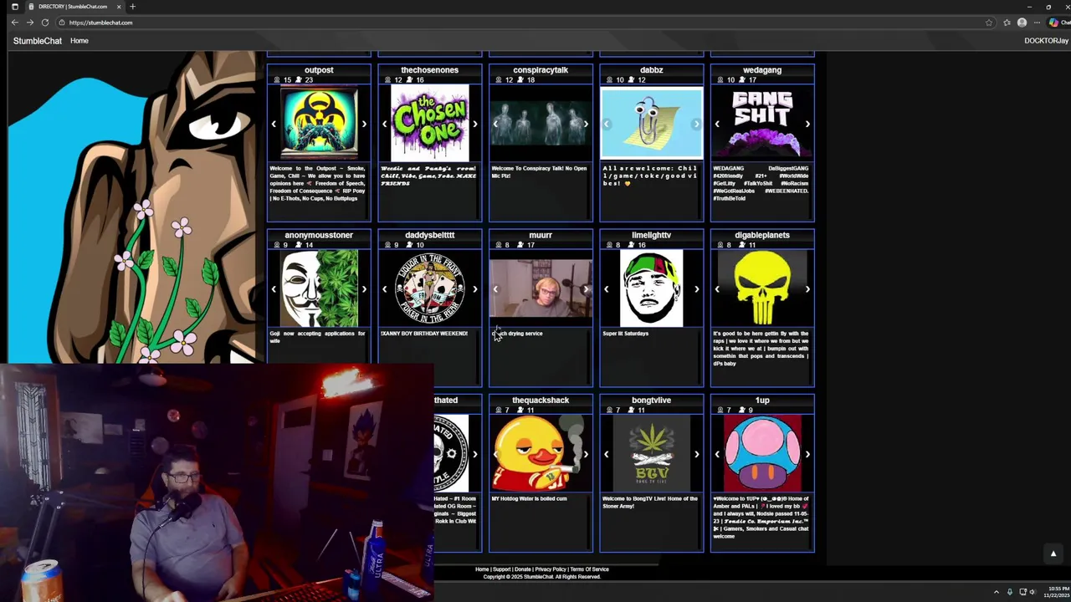Click the yellow skull thumbnail in digableplanets
The height and width of the screenshot is (602, 1071).
pos(762,288)
